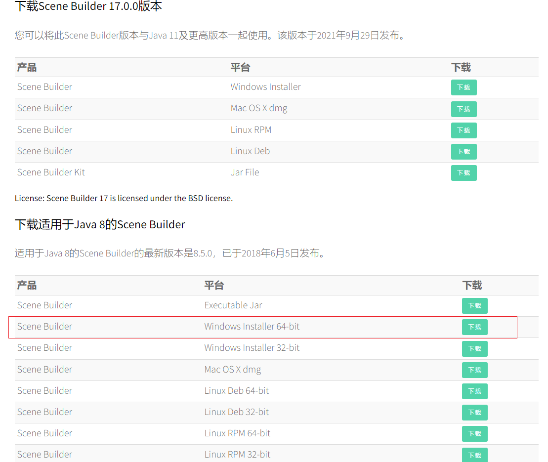This screenshot has height=462, width=548.
Task: Download Linux RPM 64-bit package
Action: coord(474,434)
